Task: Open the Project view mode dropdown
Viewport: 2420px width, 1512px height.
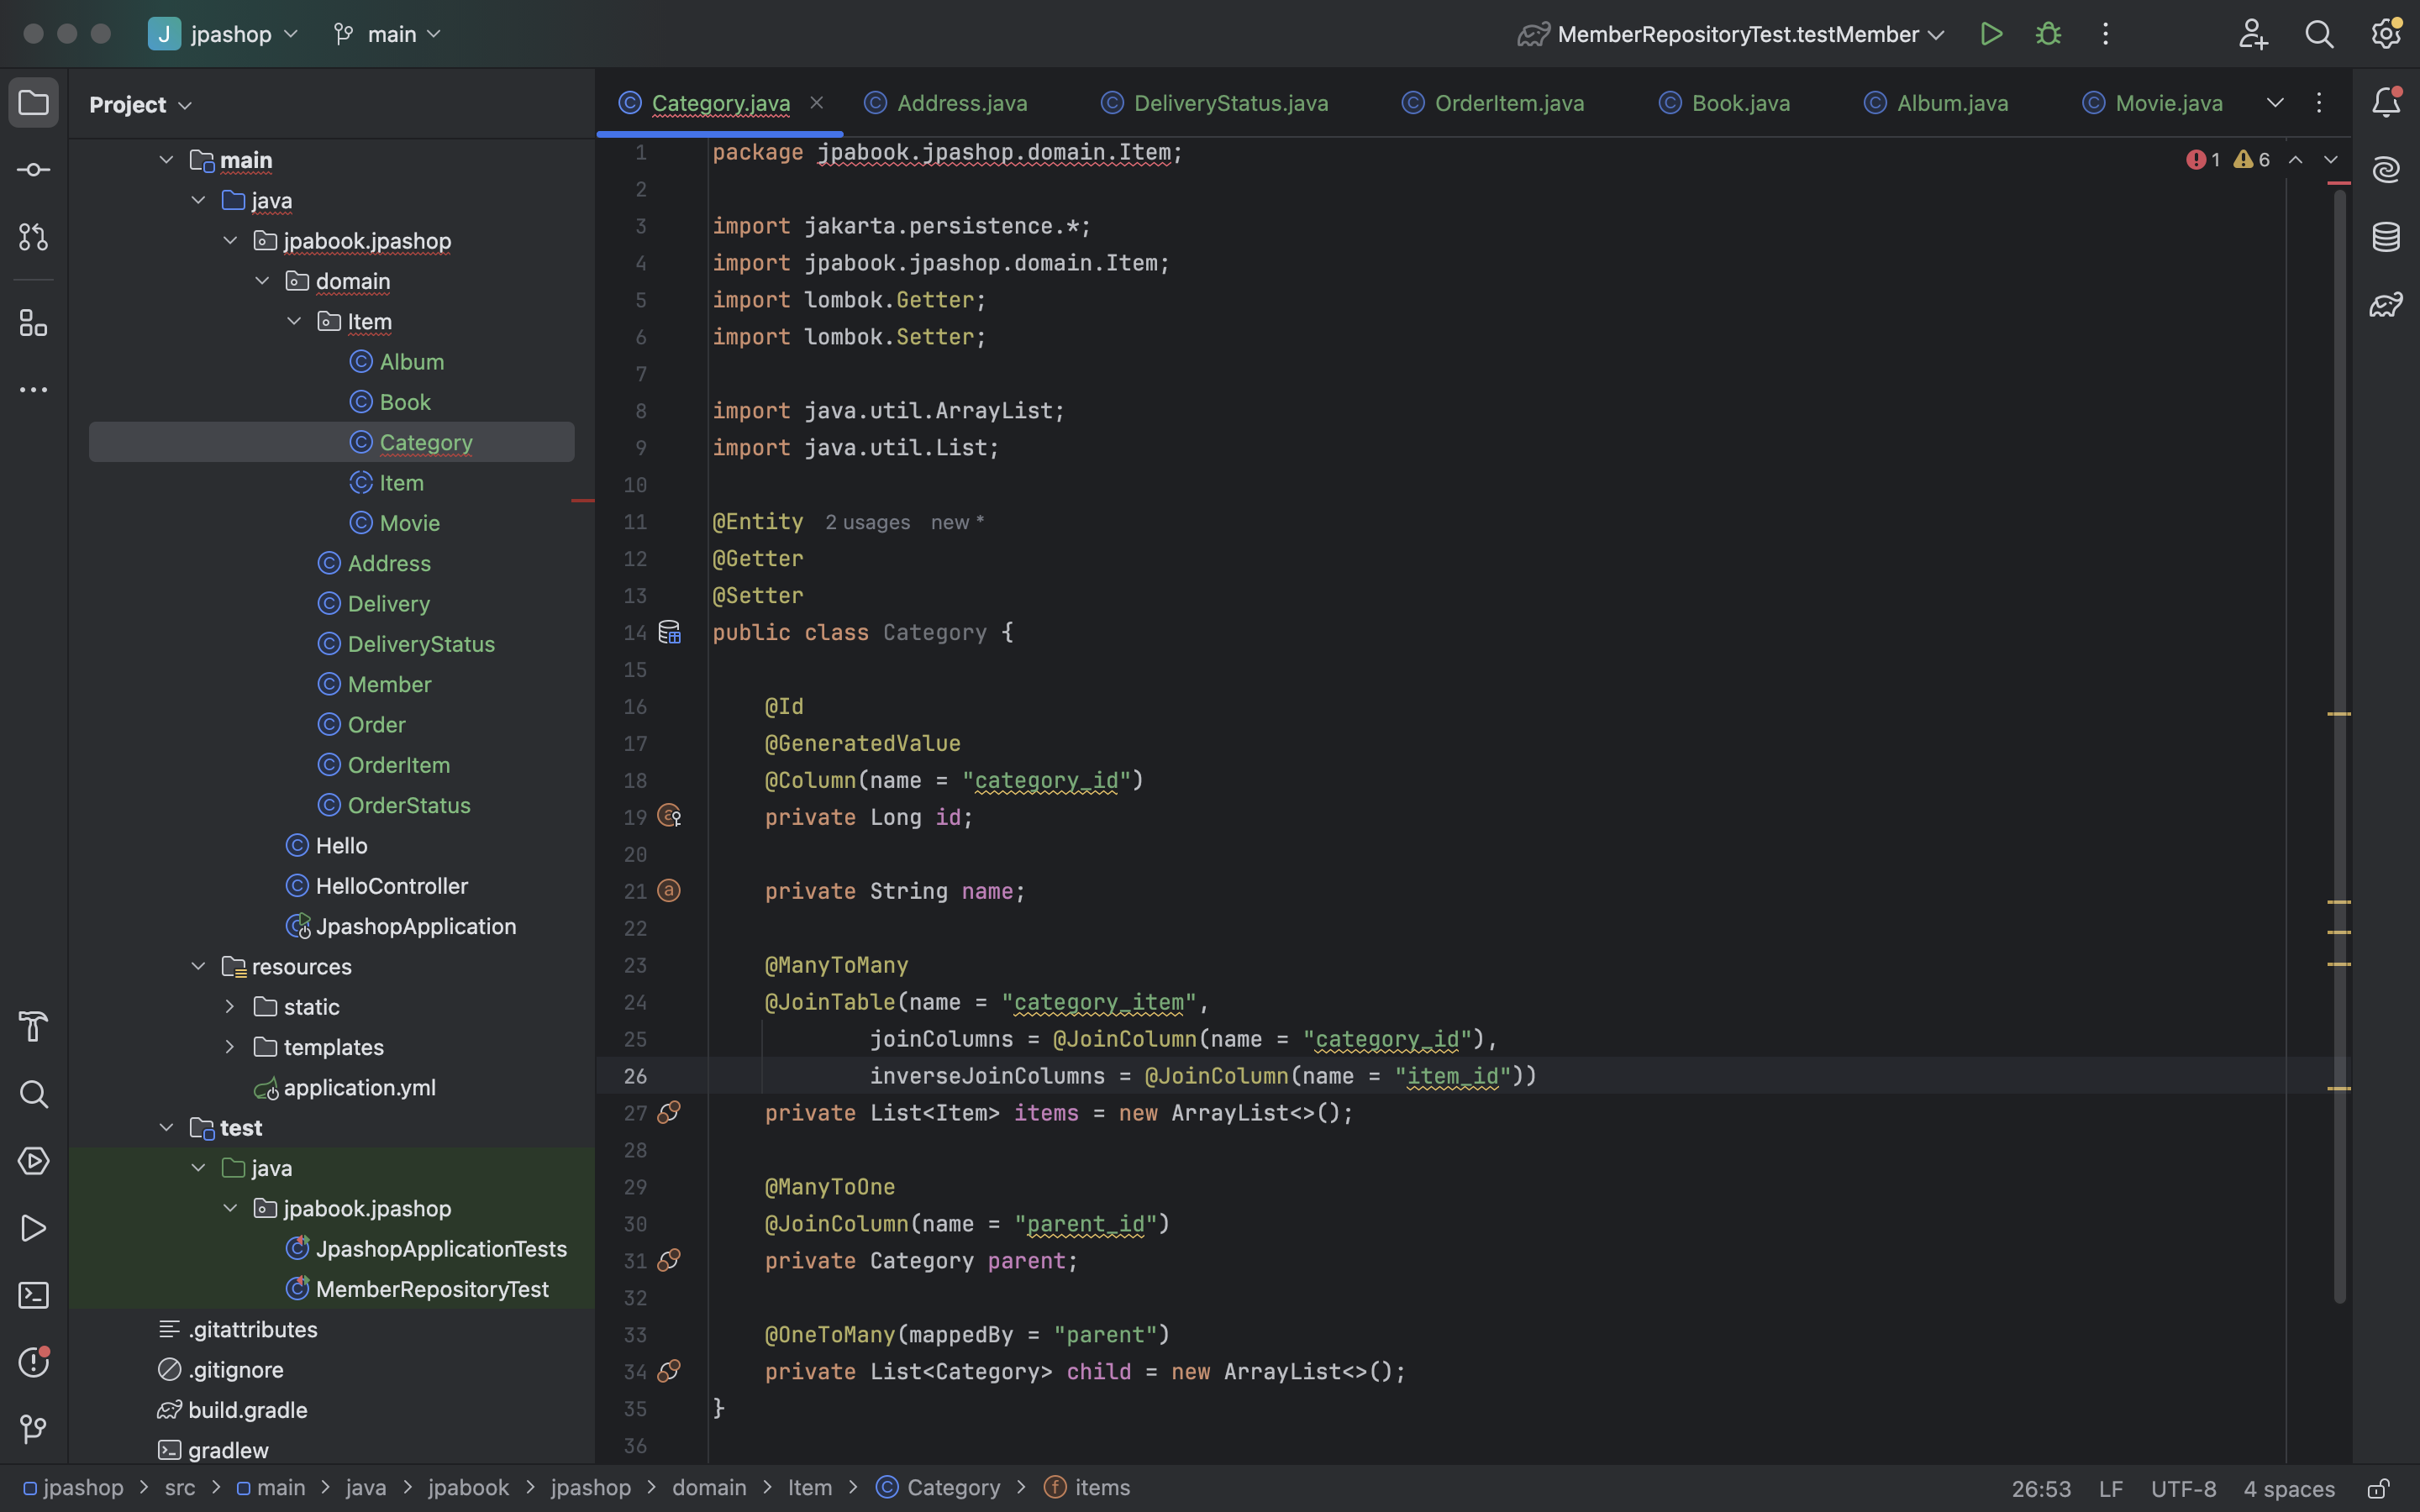Action: click(x=140, y=104)
